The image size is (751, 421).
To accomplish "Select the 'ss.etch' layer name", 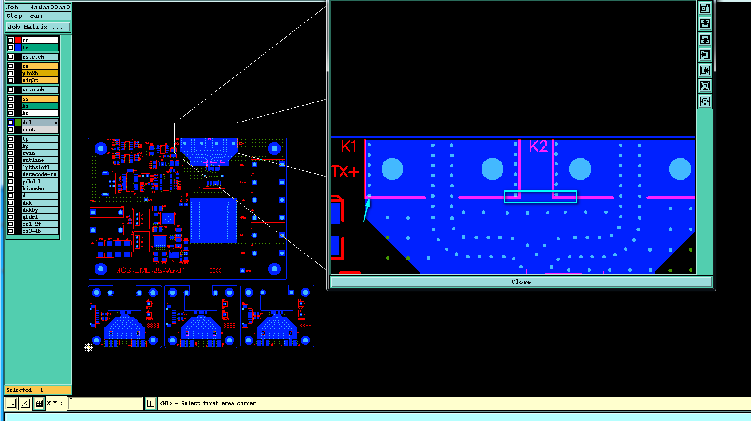I will (x=40, y=90).
